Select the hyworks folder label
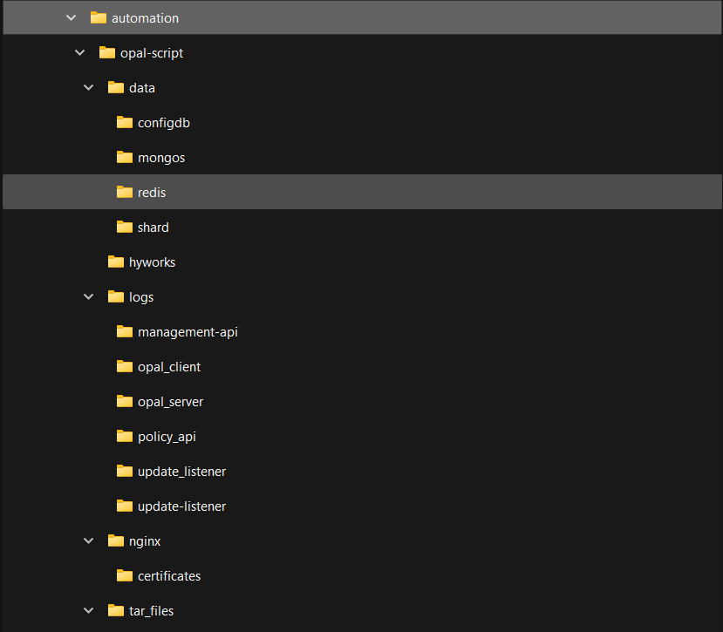The width and height of the screenshot is (723, 632). [152, 262]
